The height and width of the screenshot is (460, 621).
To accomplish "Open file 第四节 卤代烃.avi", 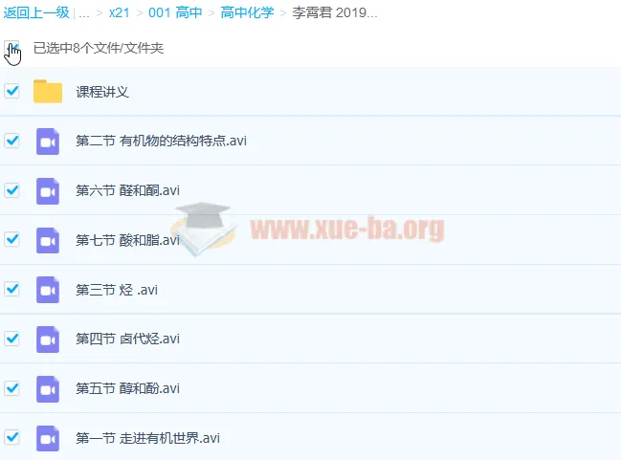I will coord(127,339).
